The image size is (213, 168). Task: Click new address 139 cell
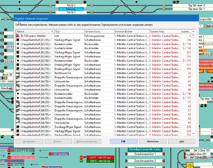click(186, 40)
